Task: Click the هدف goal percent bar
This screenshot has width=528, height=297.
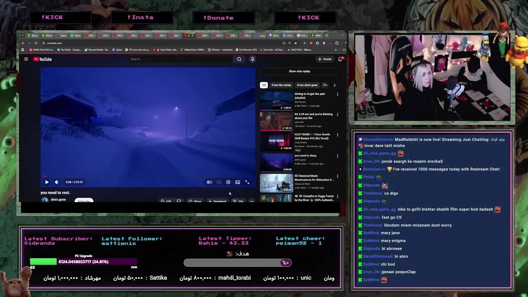Action: click(x=238, y=263)
